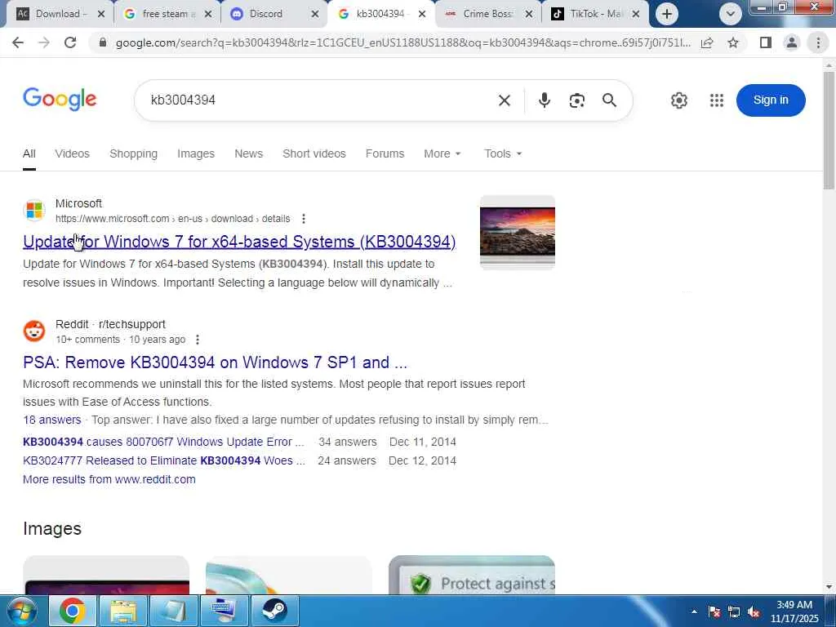Start voice search with the microphone icon
Viewport: 836px width, 627px height.
point(544,100)
